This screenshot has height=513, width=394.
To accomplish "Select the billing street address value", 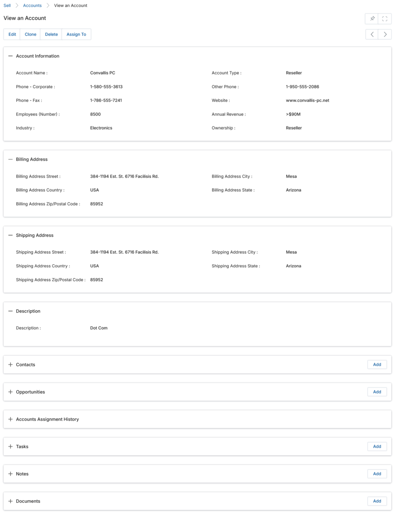I will [x=125, y=176].
